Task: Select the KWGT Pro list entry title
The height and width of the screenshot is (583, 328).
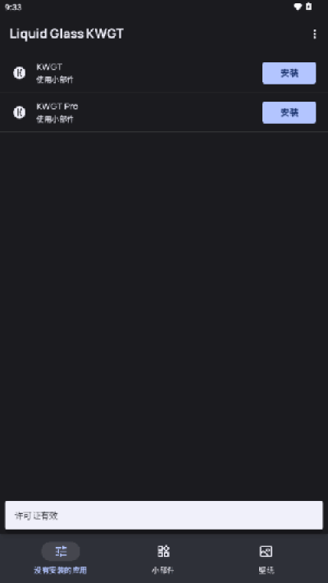Action: (57, 107)
